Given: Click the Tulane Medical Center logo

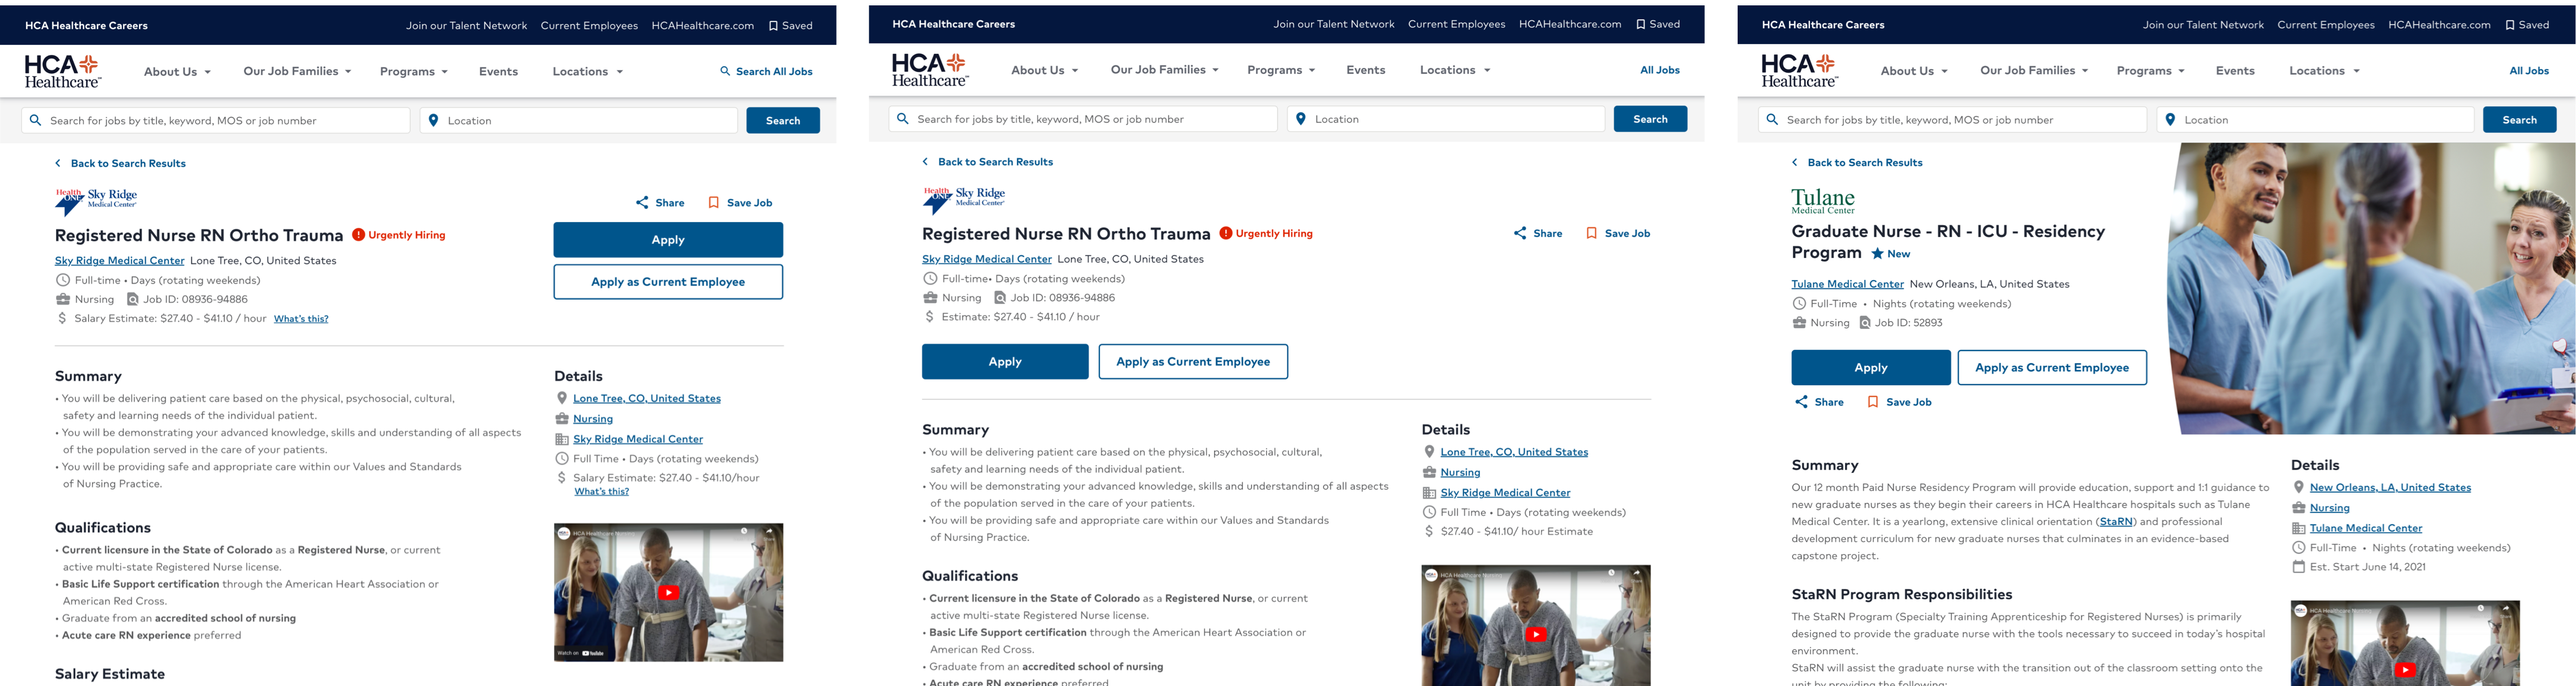Looking at the screenshot, I should click(x=1822, y=201).
